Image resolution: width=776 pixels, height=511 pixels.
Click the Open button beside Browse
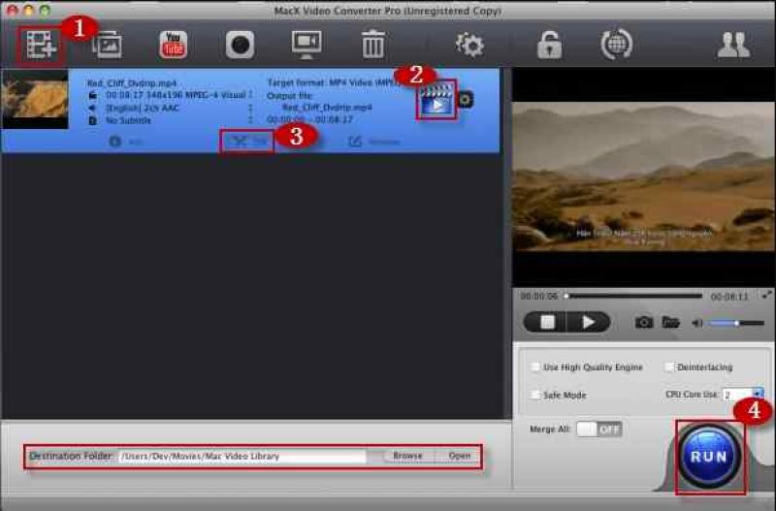(x=459, y=456)
